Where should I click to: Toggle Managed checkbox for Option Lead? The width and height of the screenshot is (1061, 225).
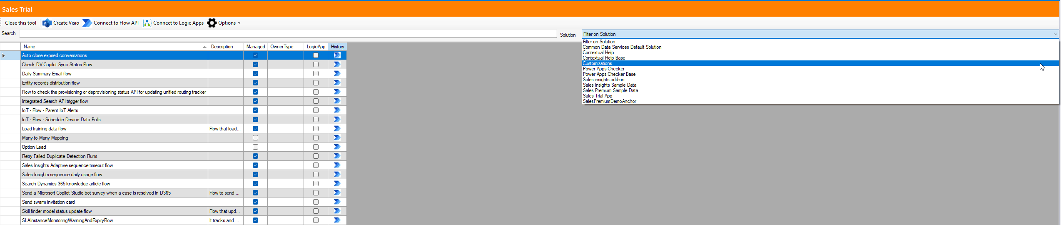[255, 147]
